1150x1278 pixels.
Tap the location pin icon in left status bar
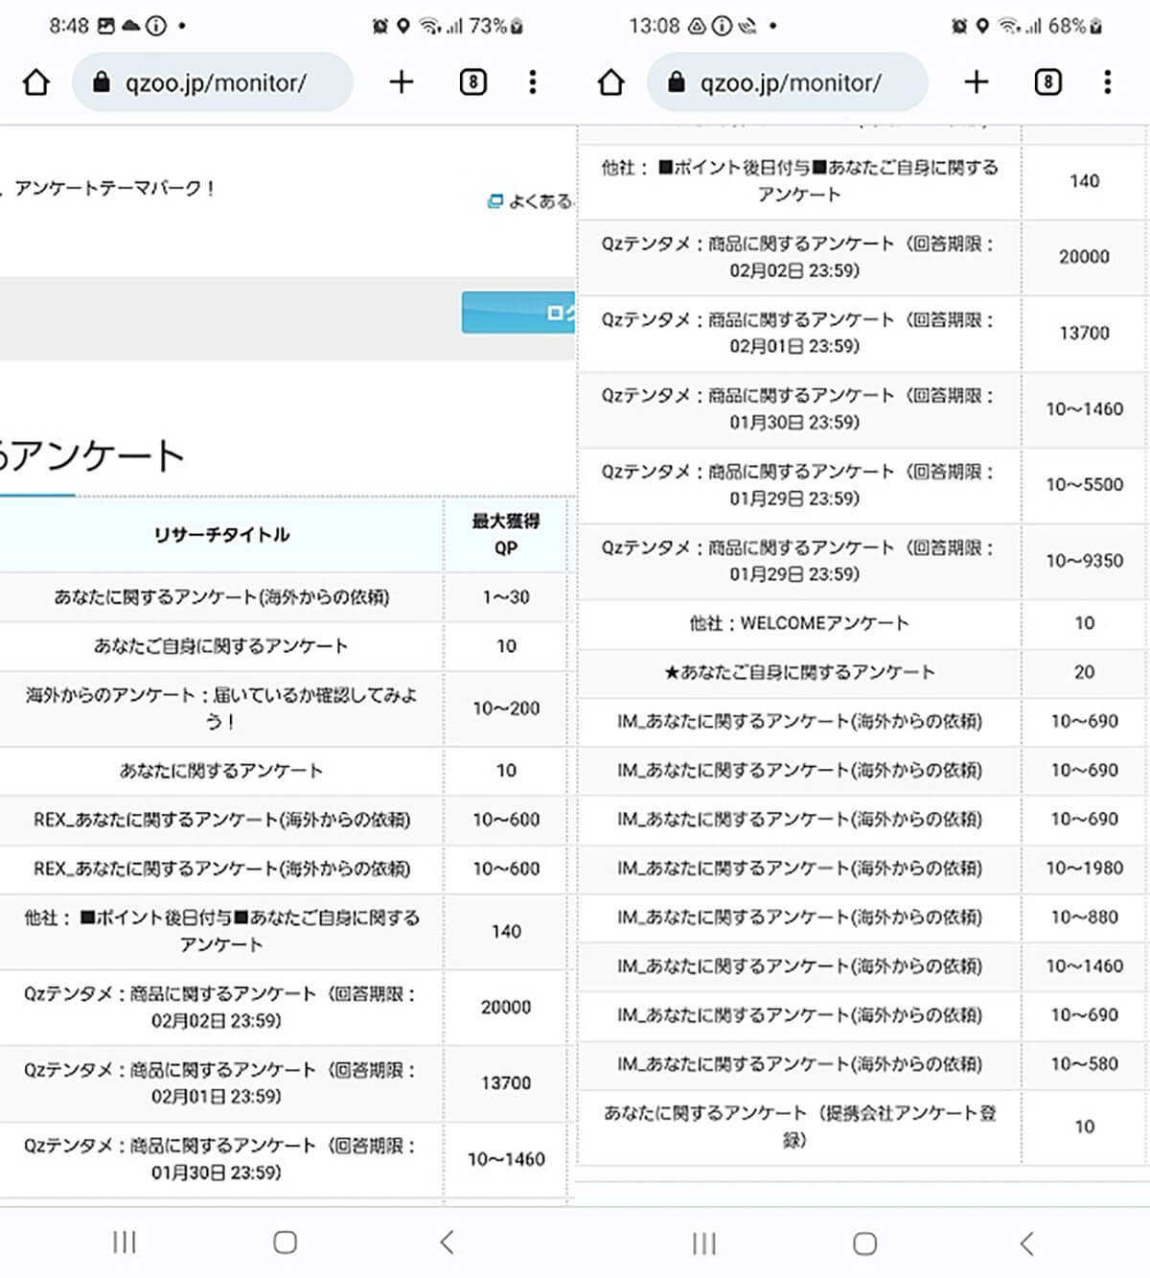403,26
